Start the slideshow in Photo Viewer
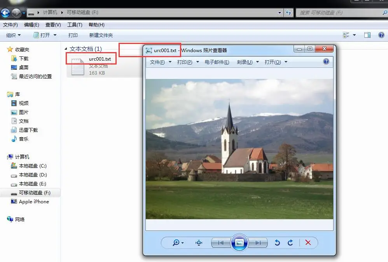The image size is (388, 262). pos(239,243)
